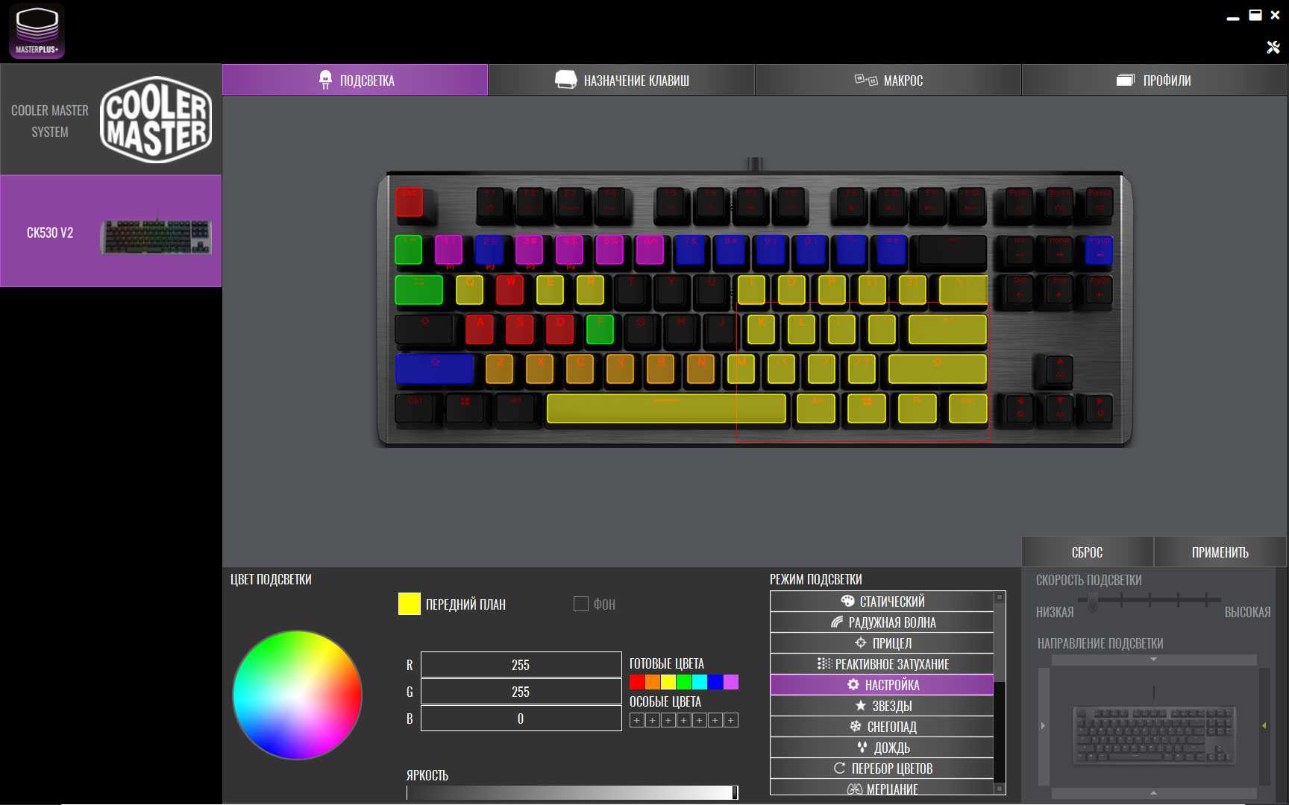The width and height of the screenshot is (1289, 805).
Task: Enable the Фон background checkbox
Action: point(580,604)
